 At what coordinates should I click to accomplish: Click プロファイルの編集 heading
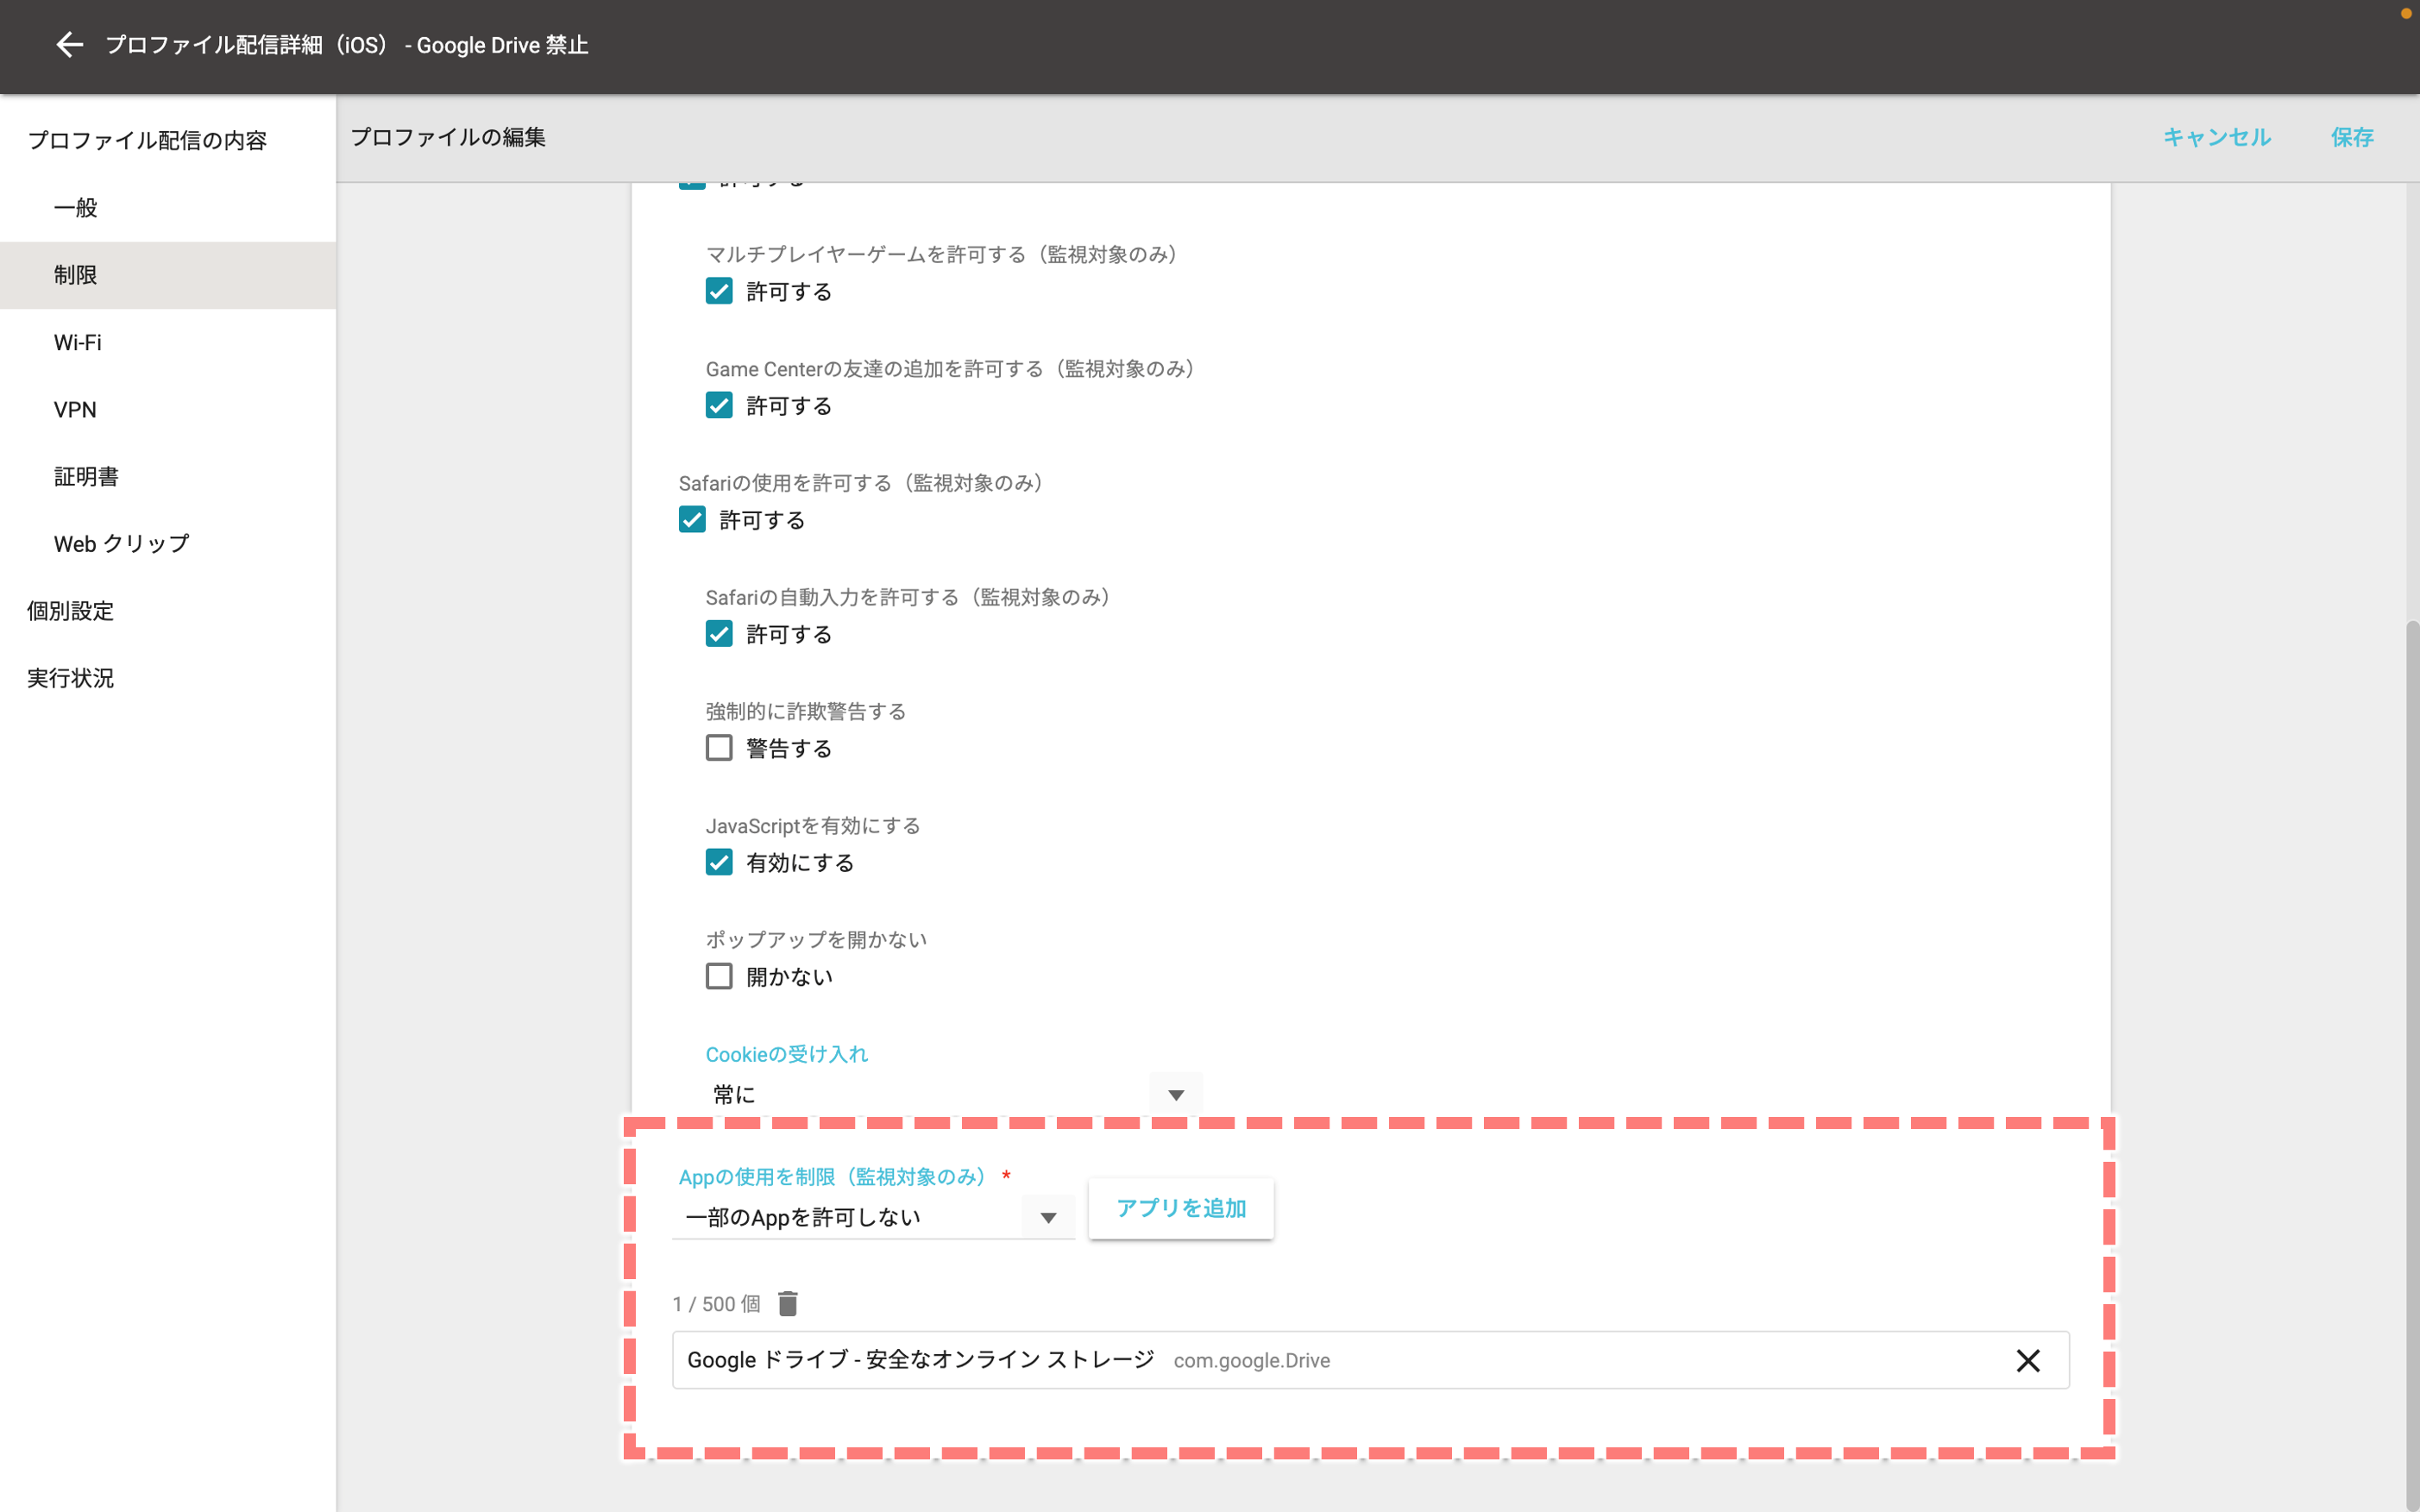click(447, 137)
